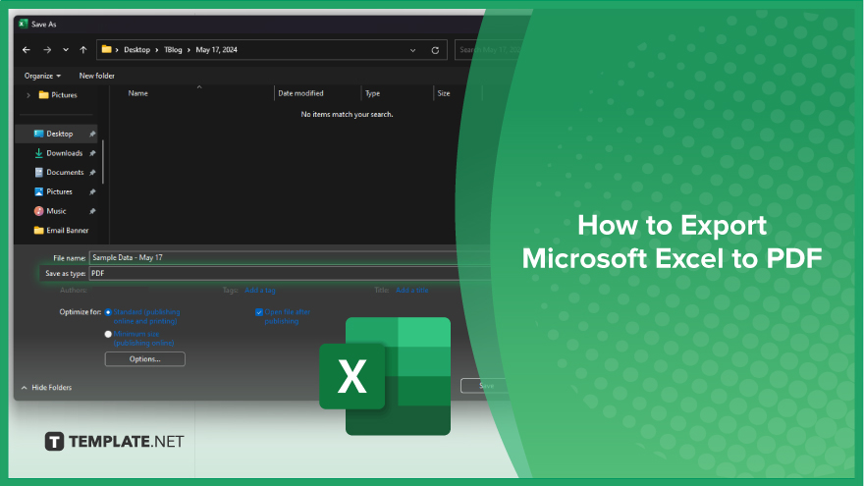864x486 pixels.
Task: Open Downloads quick access item
Action: tap(58, 153)
